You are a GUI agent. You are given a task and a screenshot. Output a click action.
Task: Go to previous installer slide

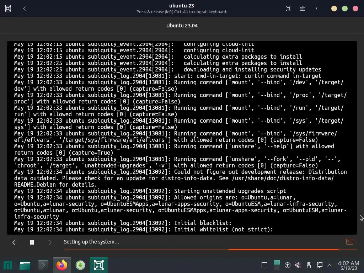point(14,242)
